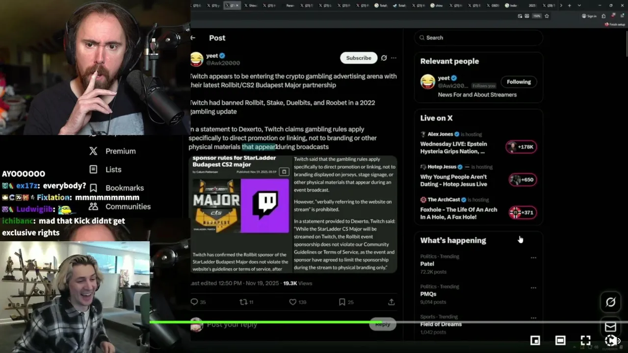
Task: Click the search magnifier icon
Action: (x=422, y=38)
